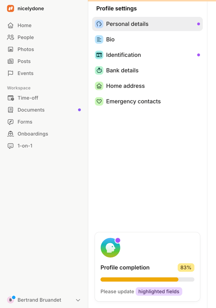Open the 1-on-1 workspace label
The width and height of the screenshot is (216, 308).
pyautogui.click(x=25, y=146)
